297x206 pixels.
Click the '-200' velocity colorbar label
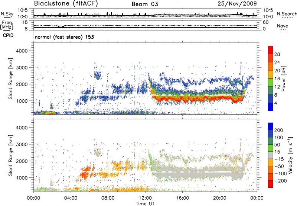click(281, 181)
